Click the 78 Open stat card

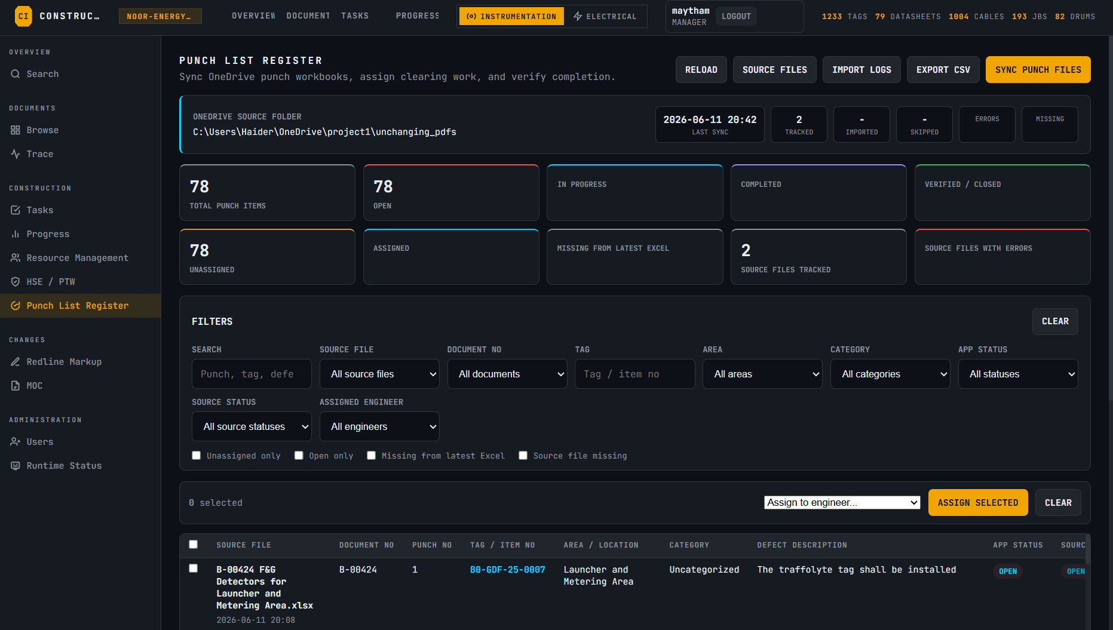pyautogui.click(x=451, y=193)
